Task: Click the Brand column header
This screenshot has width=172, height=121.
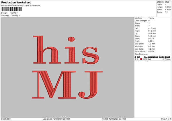Action: coord(167,57)
